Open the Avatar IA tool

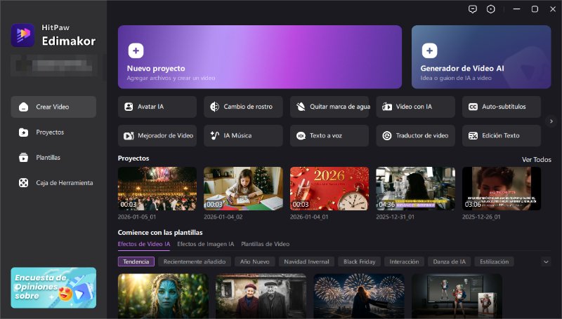(157, 107)
